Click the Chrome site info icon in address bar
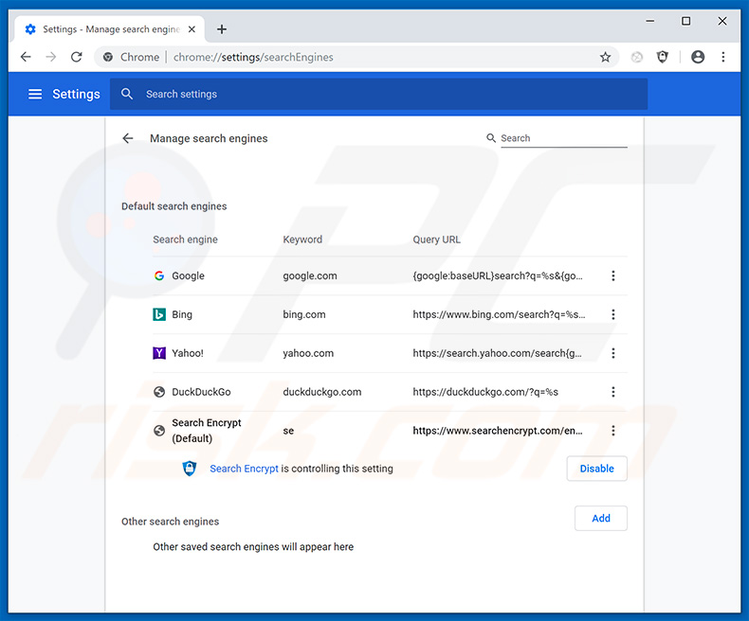The image size is (749, 621). coord(108,57)
